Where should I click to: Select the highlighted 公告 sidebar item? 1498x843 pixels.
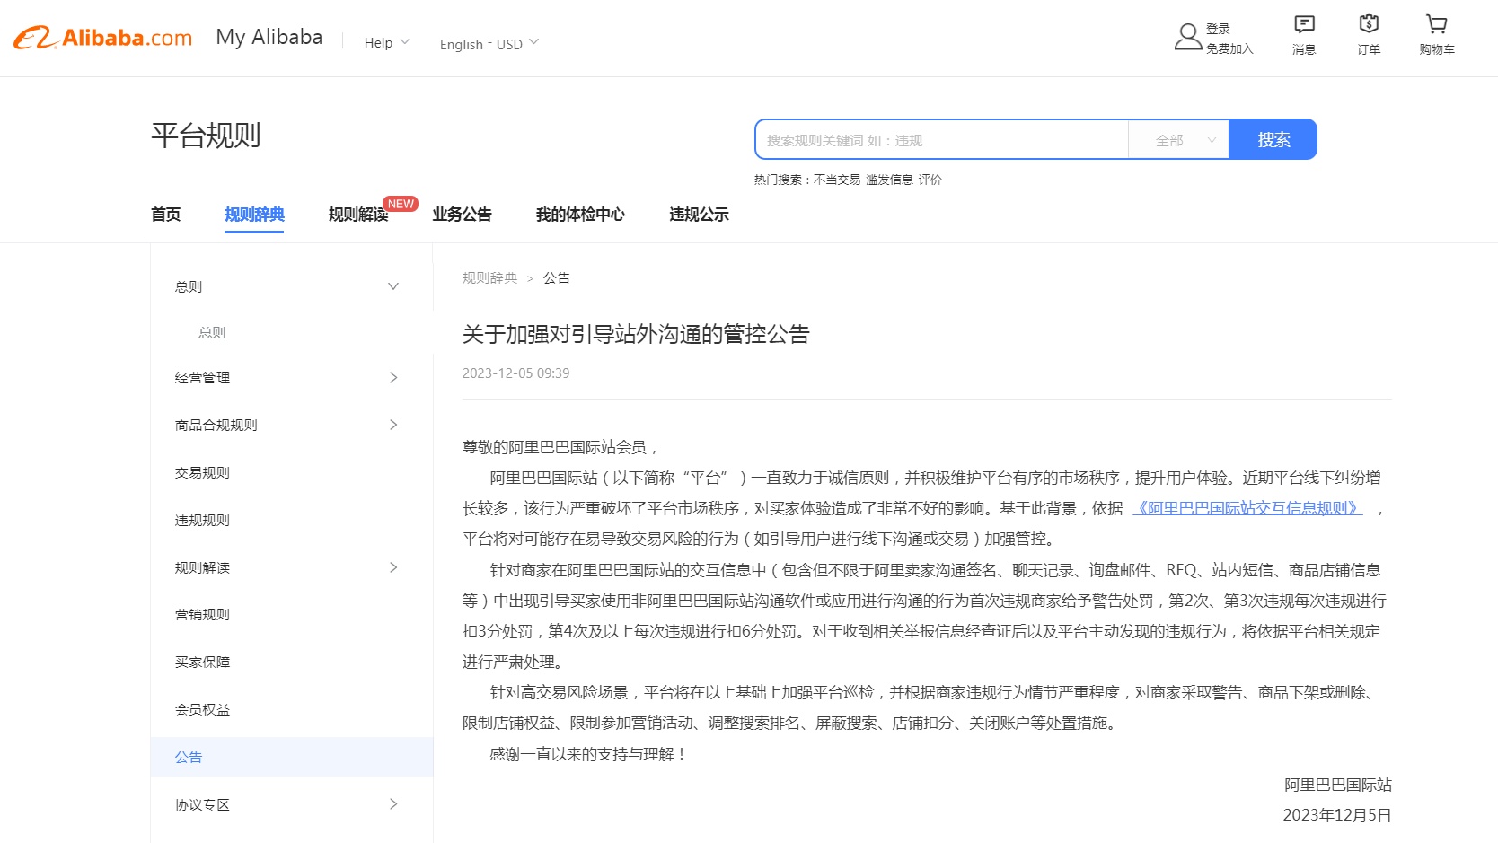pyautogui.click(x=292, y=757)
